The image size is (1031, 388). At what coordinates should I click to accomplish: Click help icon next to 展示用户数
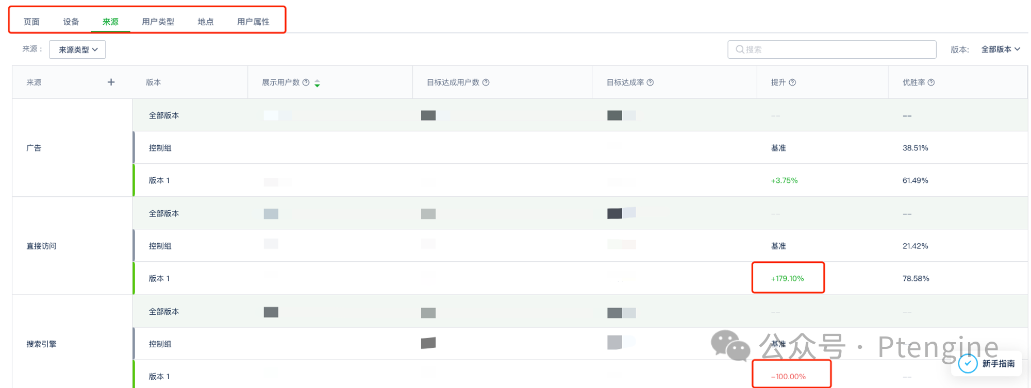pos(306,82)
